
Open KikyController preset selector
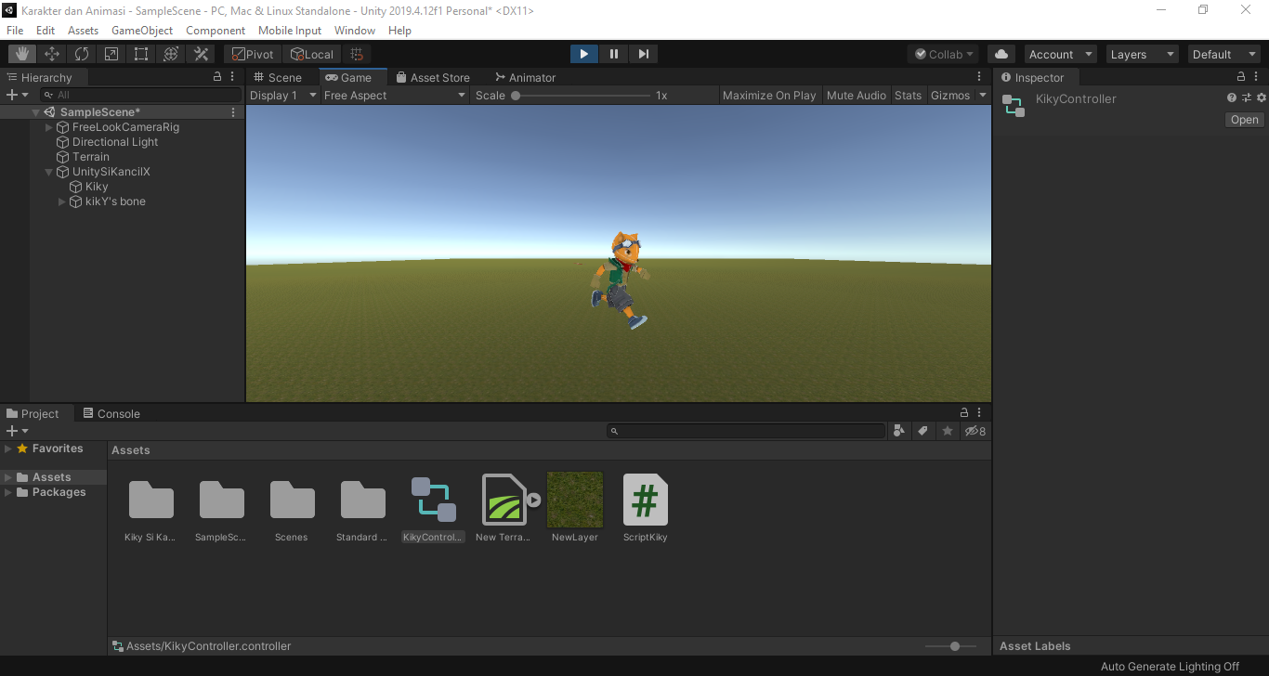point(1247,97)
